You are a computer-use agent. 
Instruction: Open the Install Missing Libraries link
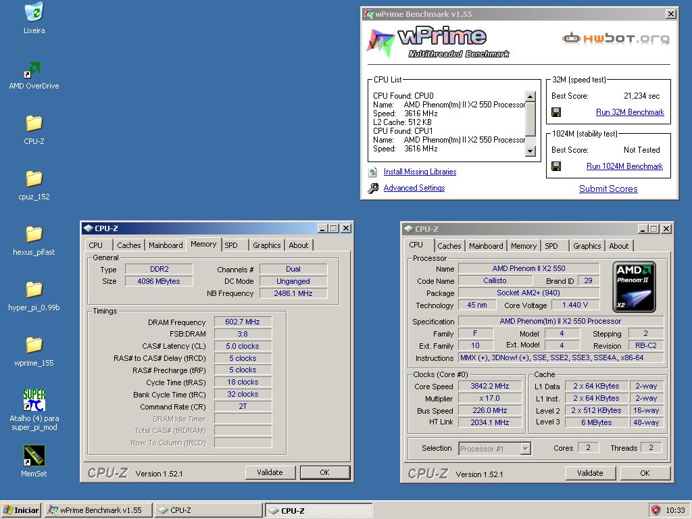click(420, 172)
